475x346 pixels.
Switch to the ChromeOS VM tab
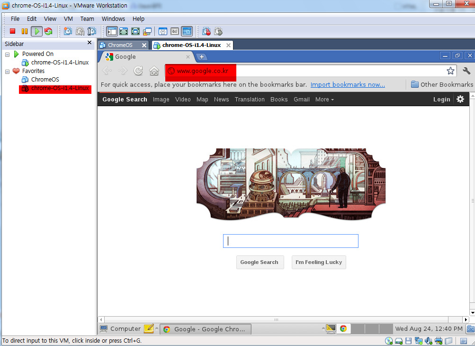click(120, 45)
